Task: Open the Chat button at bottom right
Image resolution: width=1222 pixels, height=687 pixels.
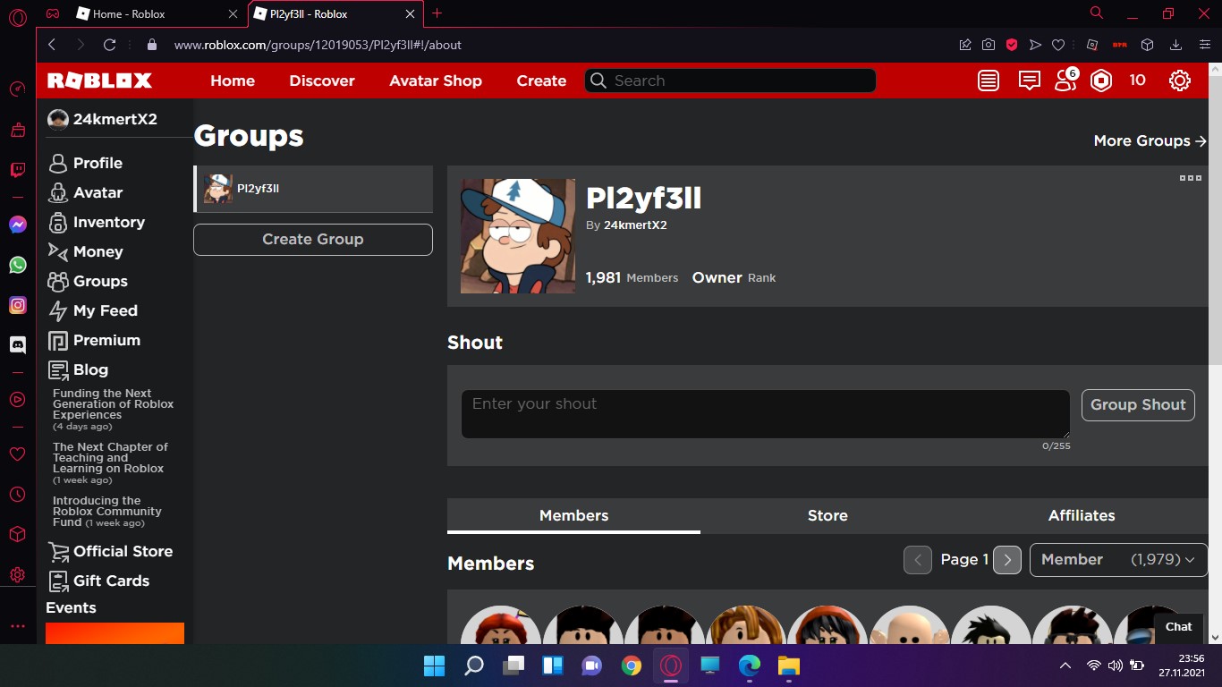Action: 1178,627
